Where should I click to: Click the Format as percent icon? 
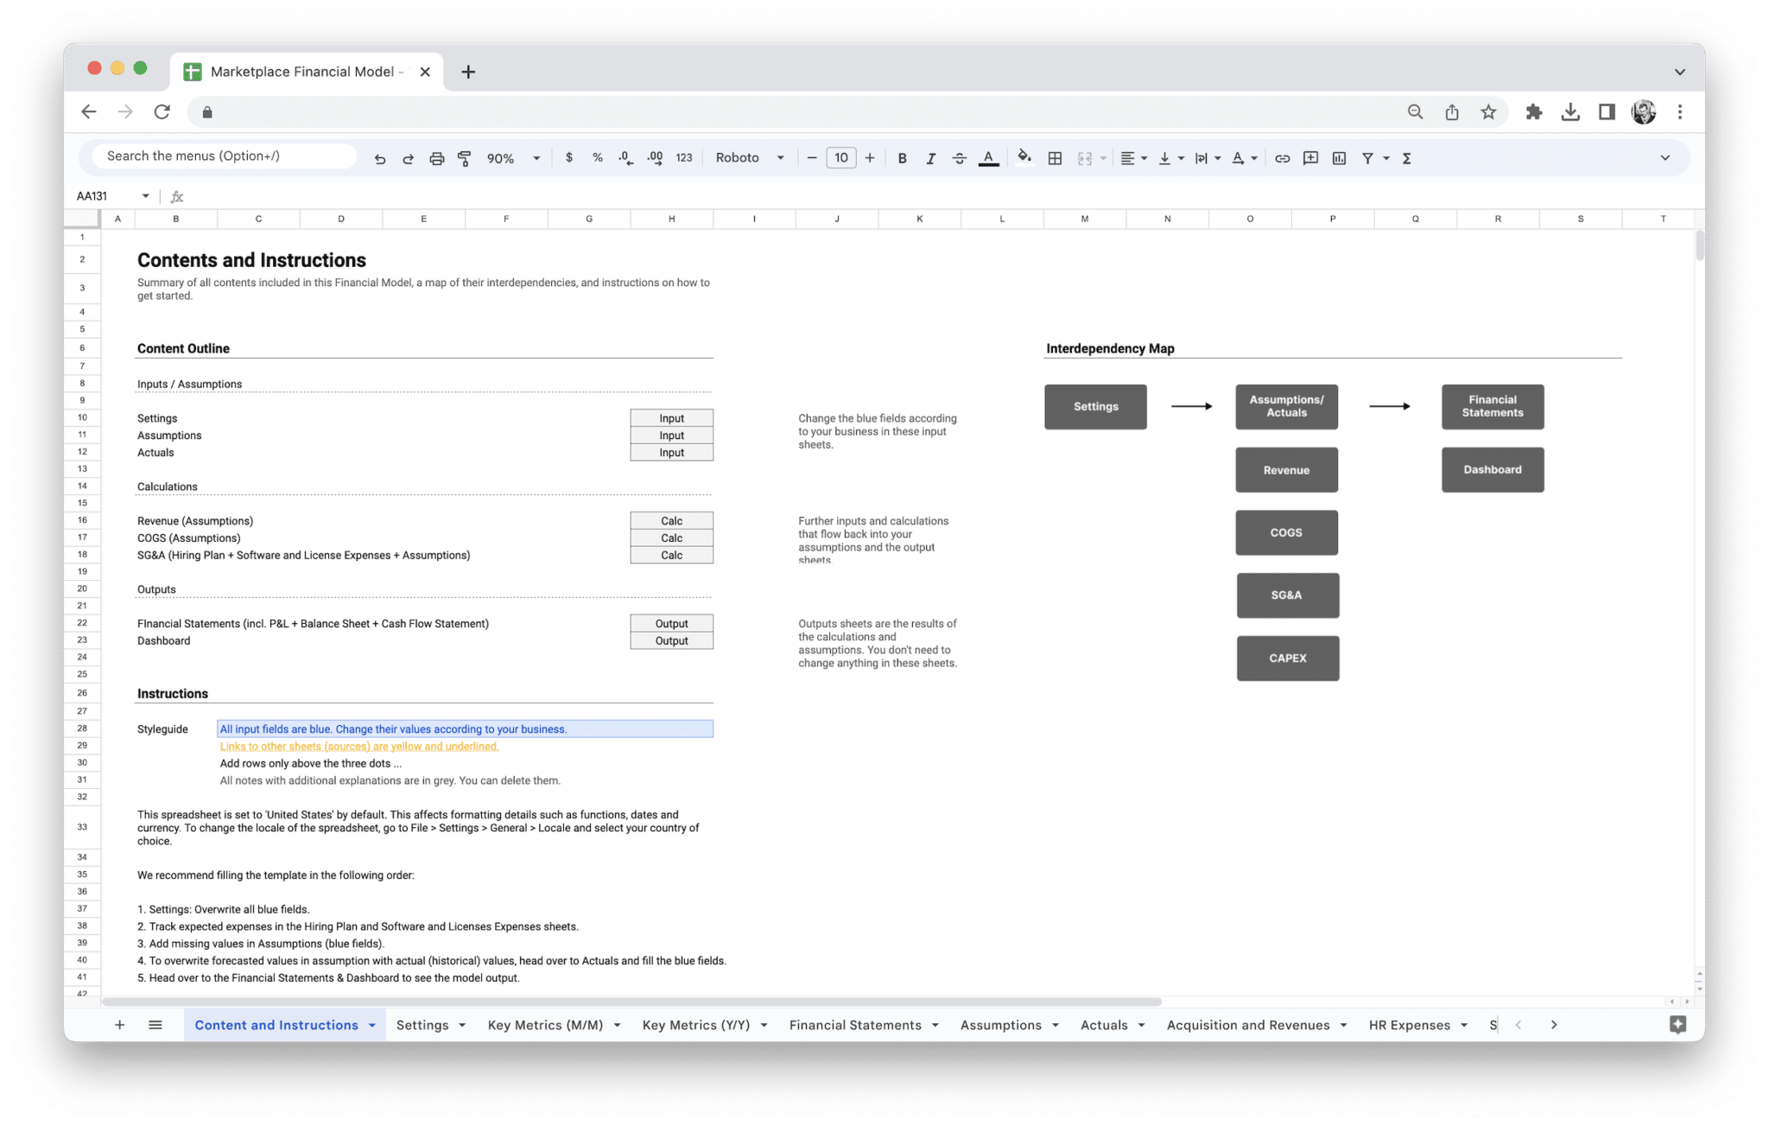pos(597,157)
